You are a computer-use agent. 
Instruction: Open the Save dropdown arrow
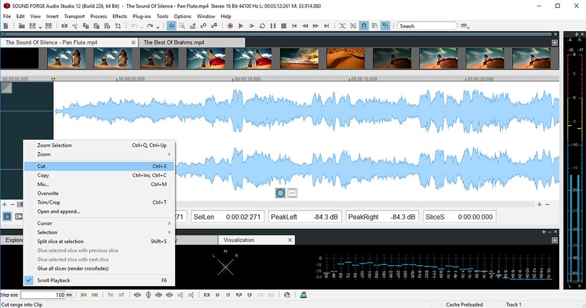click(39, 27)
